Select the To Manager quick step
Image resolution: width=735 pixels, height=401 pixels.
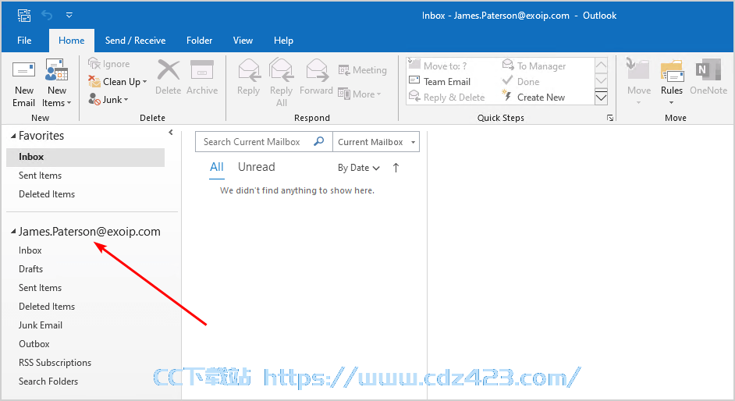pos(534,66)
